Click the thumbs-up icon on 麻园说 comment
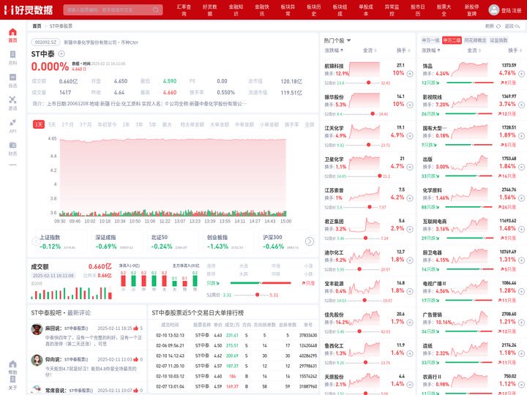This screenshot has width=527, height=395. (136, 328)
